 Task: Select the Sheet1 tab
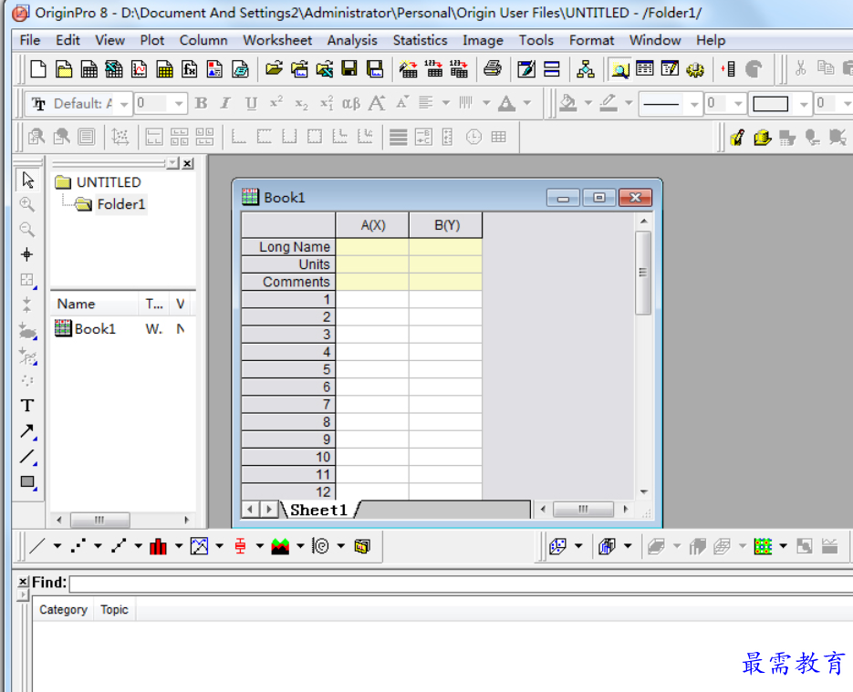click(318, 510)
